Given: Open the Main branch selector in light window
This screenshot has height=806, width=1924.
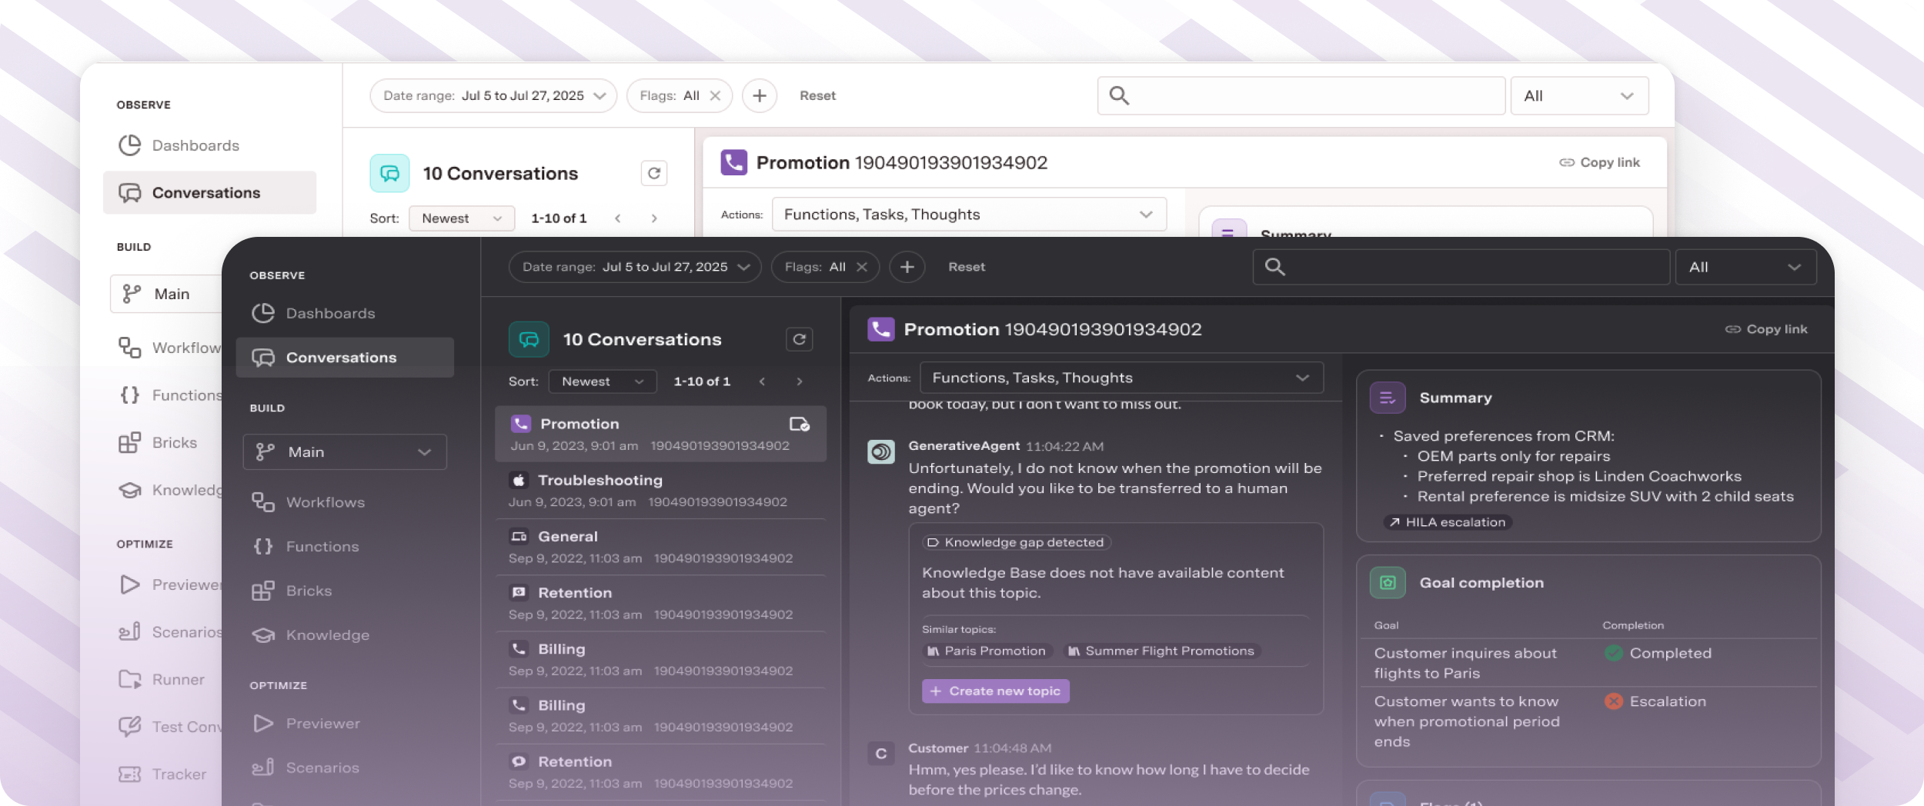Looking at the screenshot, I should tap(166, 294).
